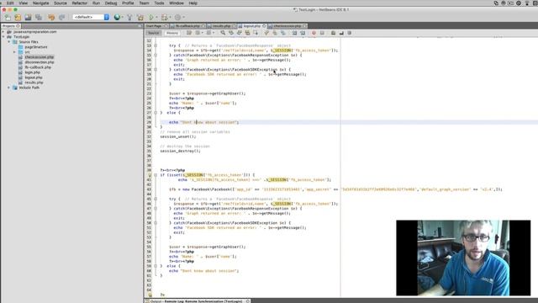Click the Build Project hammer icon

point(129,17)
